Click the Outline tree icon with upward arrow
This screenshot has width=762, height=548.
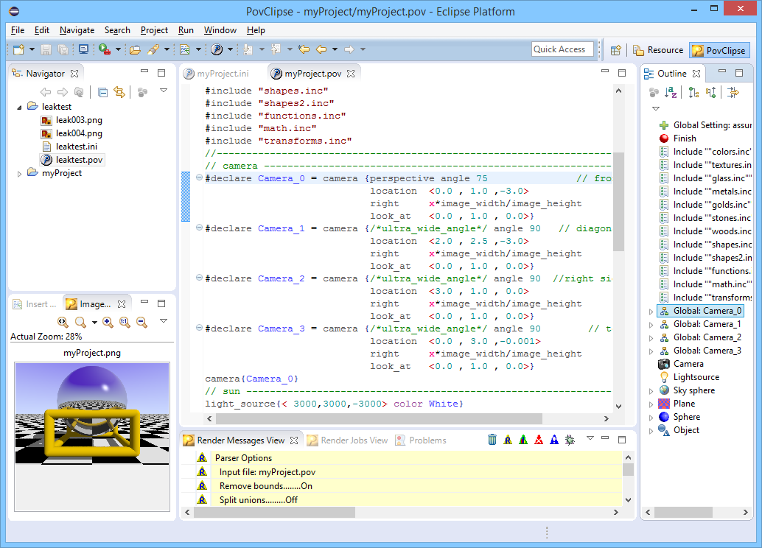tap(710, 92)
